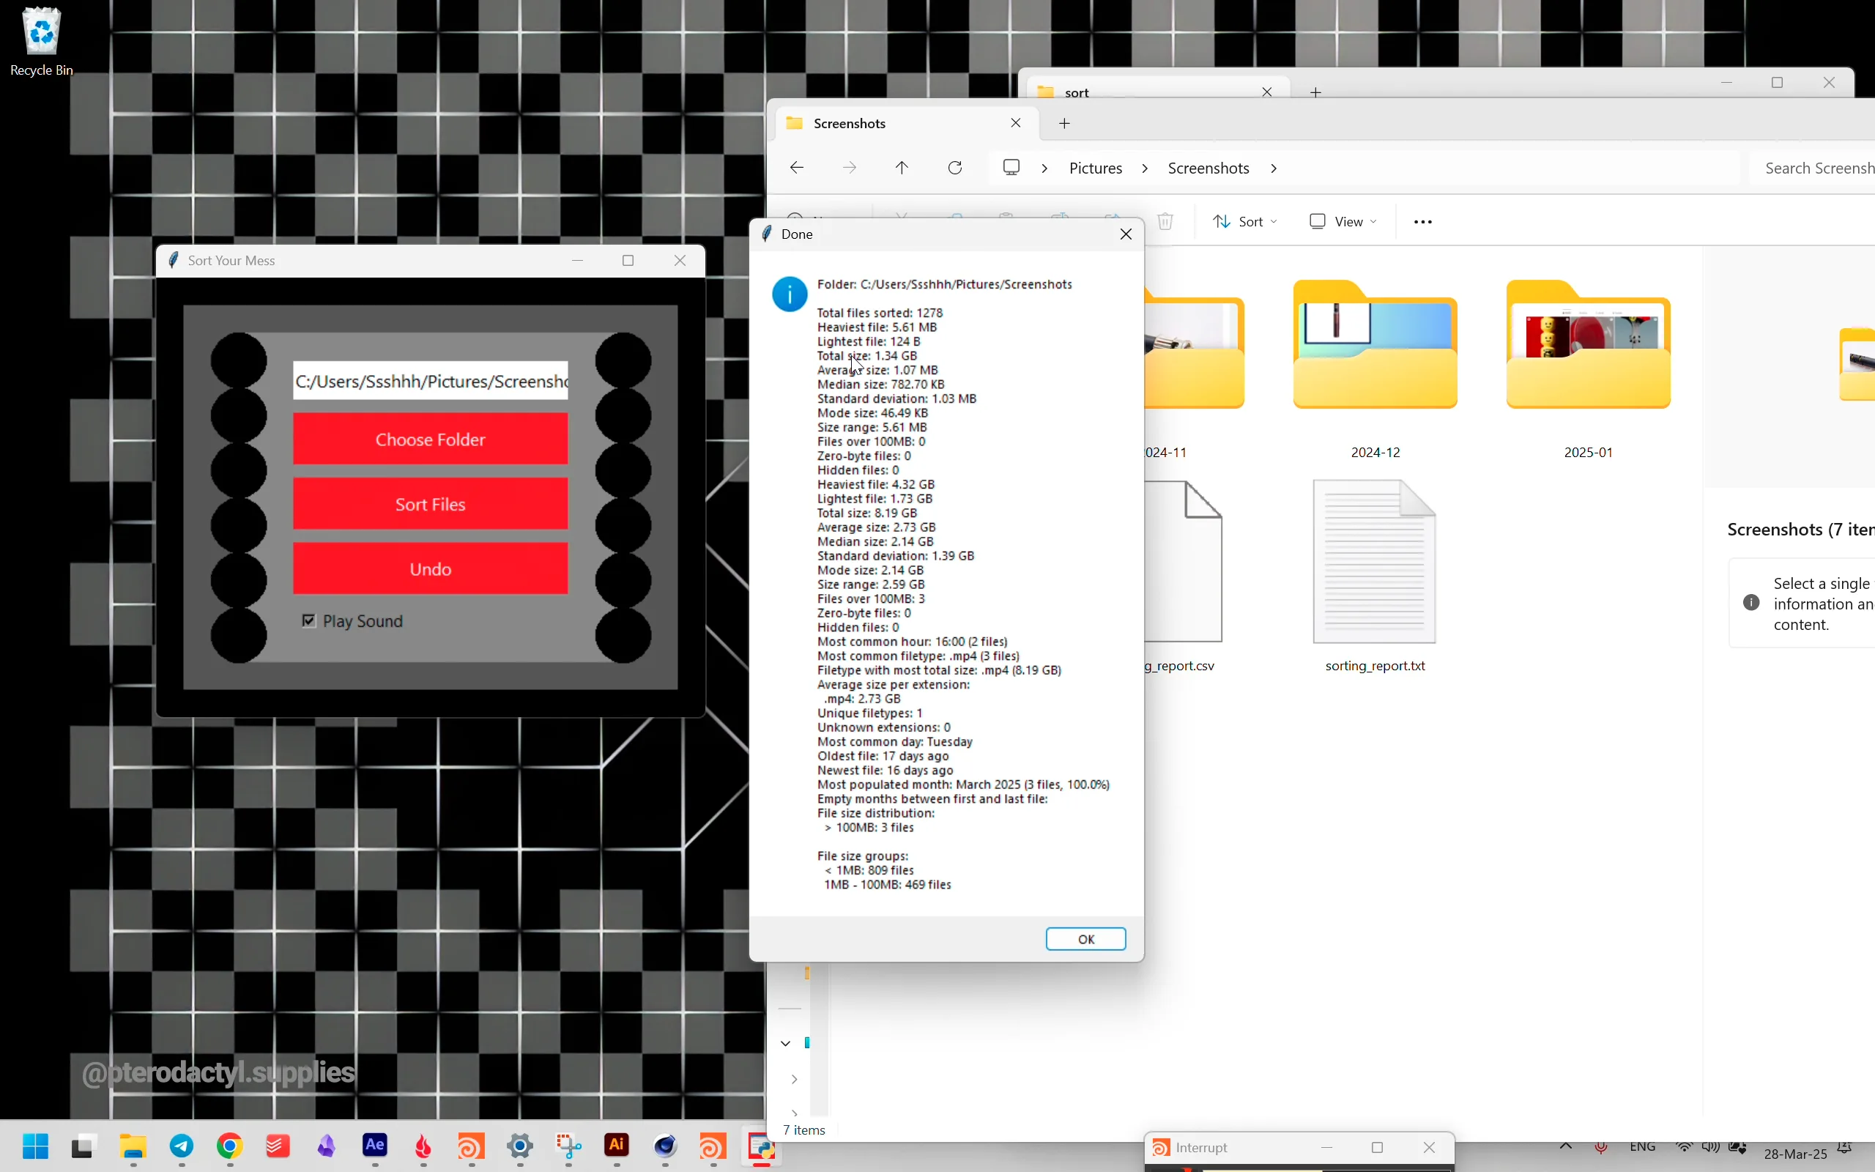Open the Recycle Bin desktop icon
The width and height of the screenshot is (1875, 1172).
coord(42,42)
